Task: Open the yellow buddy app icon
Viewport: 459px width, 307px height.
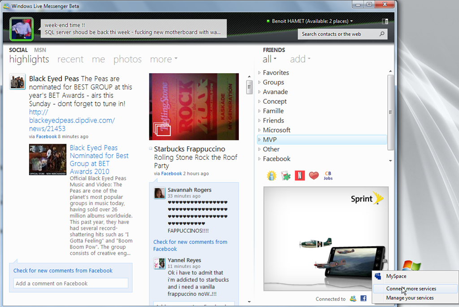Action: point(271,175)
